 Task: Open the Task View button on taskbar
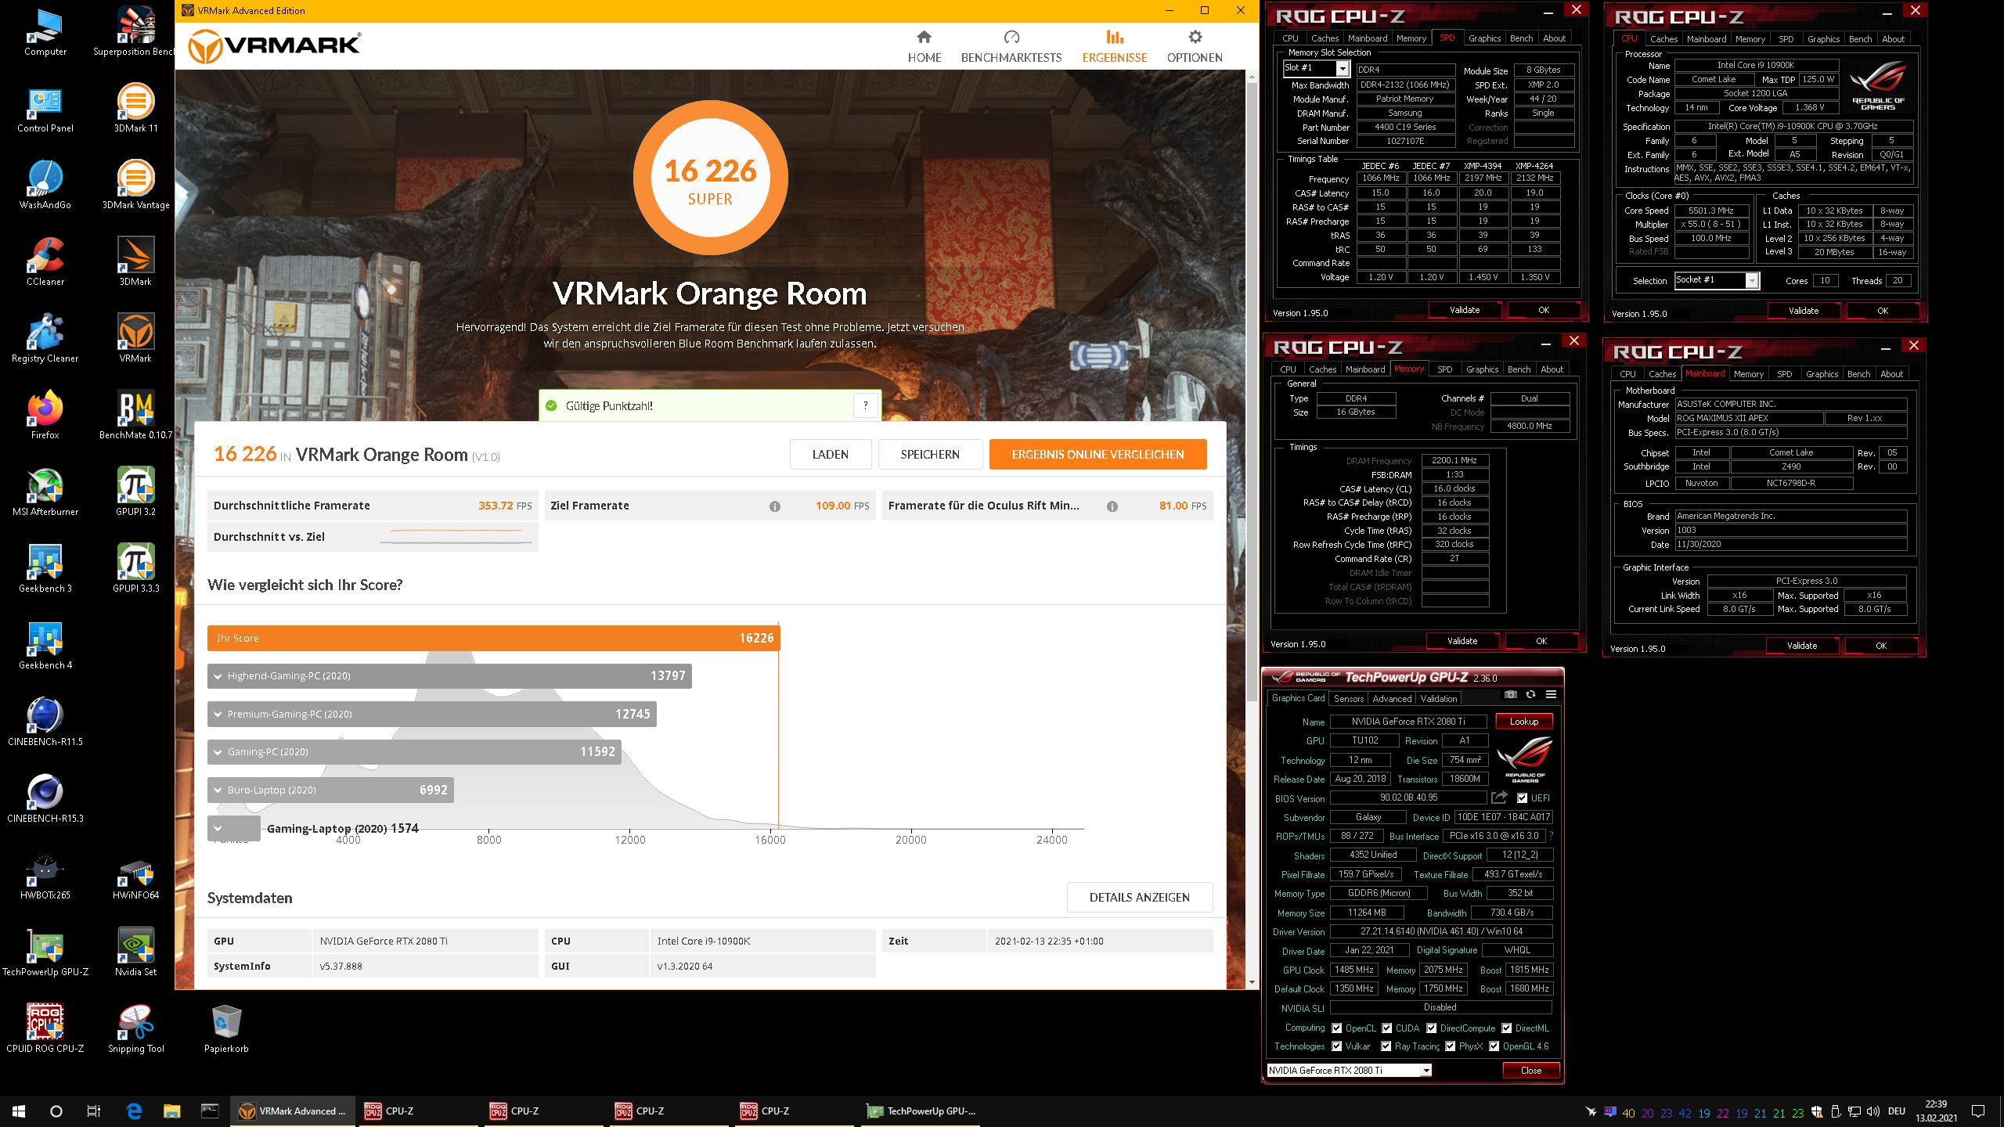(x=94, y=1111)
